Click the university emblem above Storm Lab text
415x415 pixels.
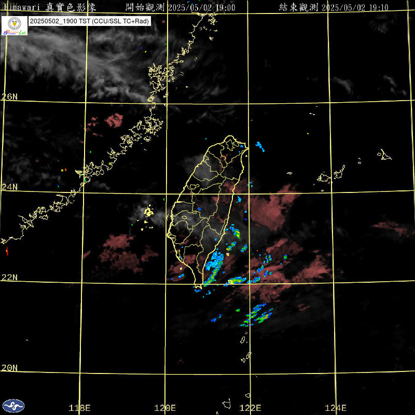point(14,23)
